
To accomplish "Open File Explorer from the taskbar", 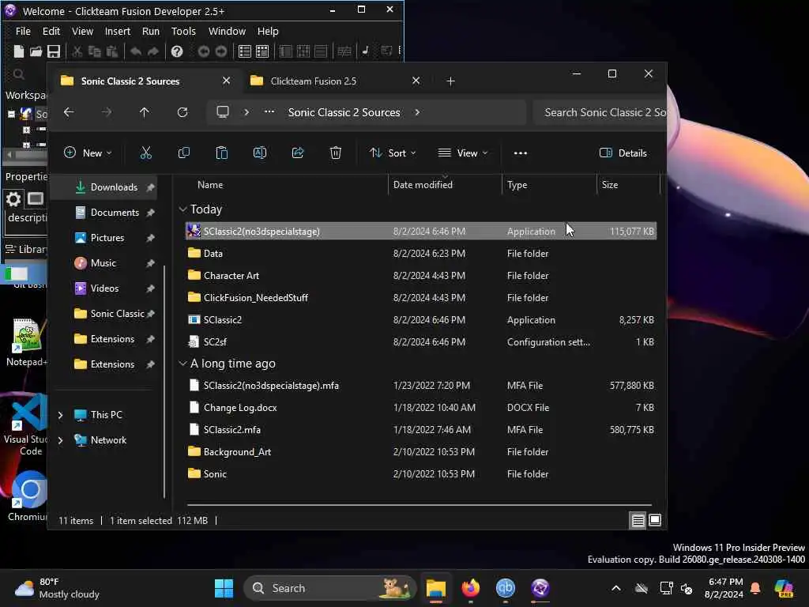I will point(436,588).
